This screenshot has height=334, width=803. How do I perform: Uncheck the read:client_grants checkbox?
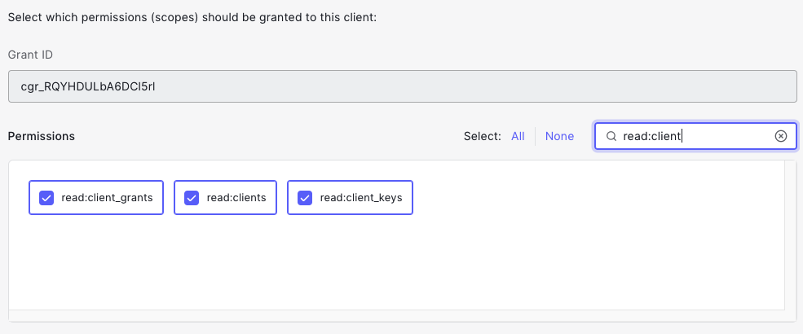(x=46, y=197)
